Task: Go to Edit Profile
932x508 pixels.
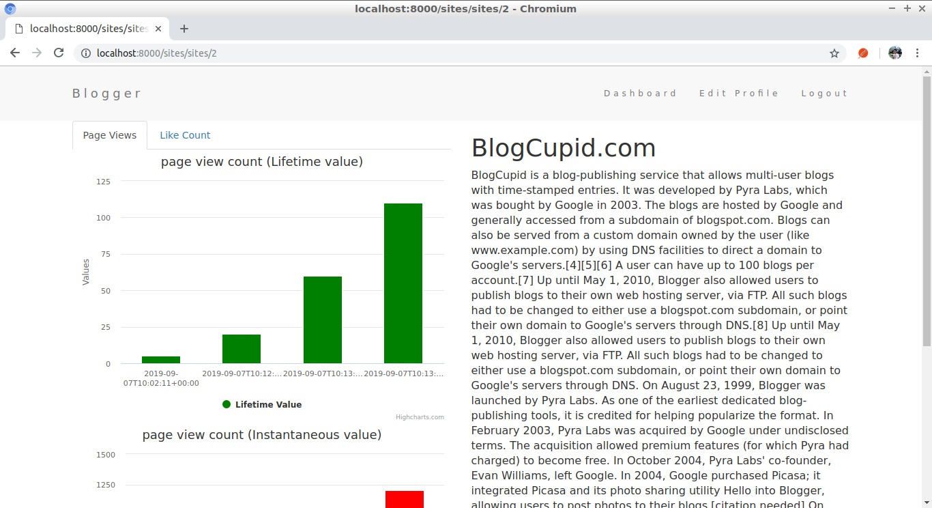Action: 739,94
